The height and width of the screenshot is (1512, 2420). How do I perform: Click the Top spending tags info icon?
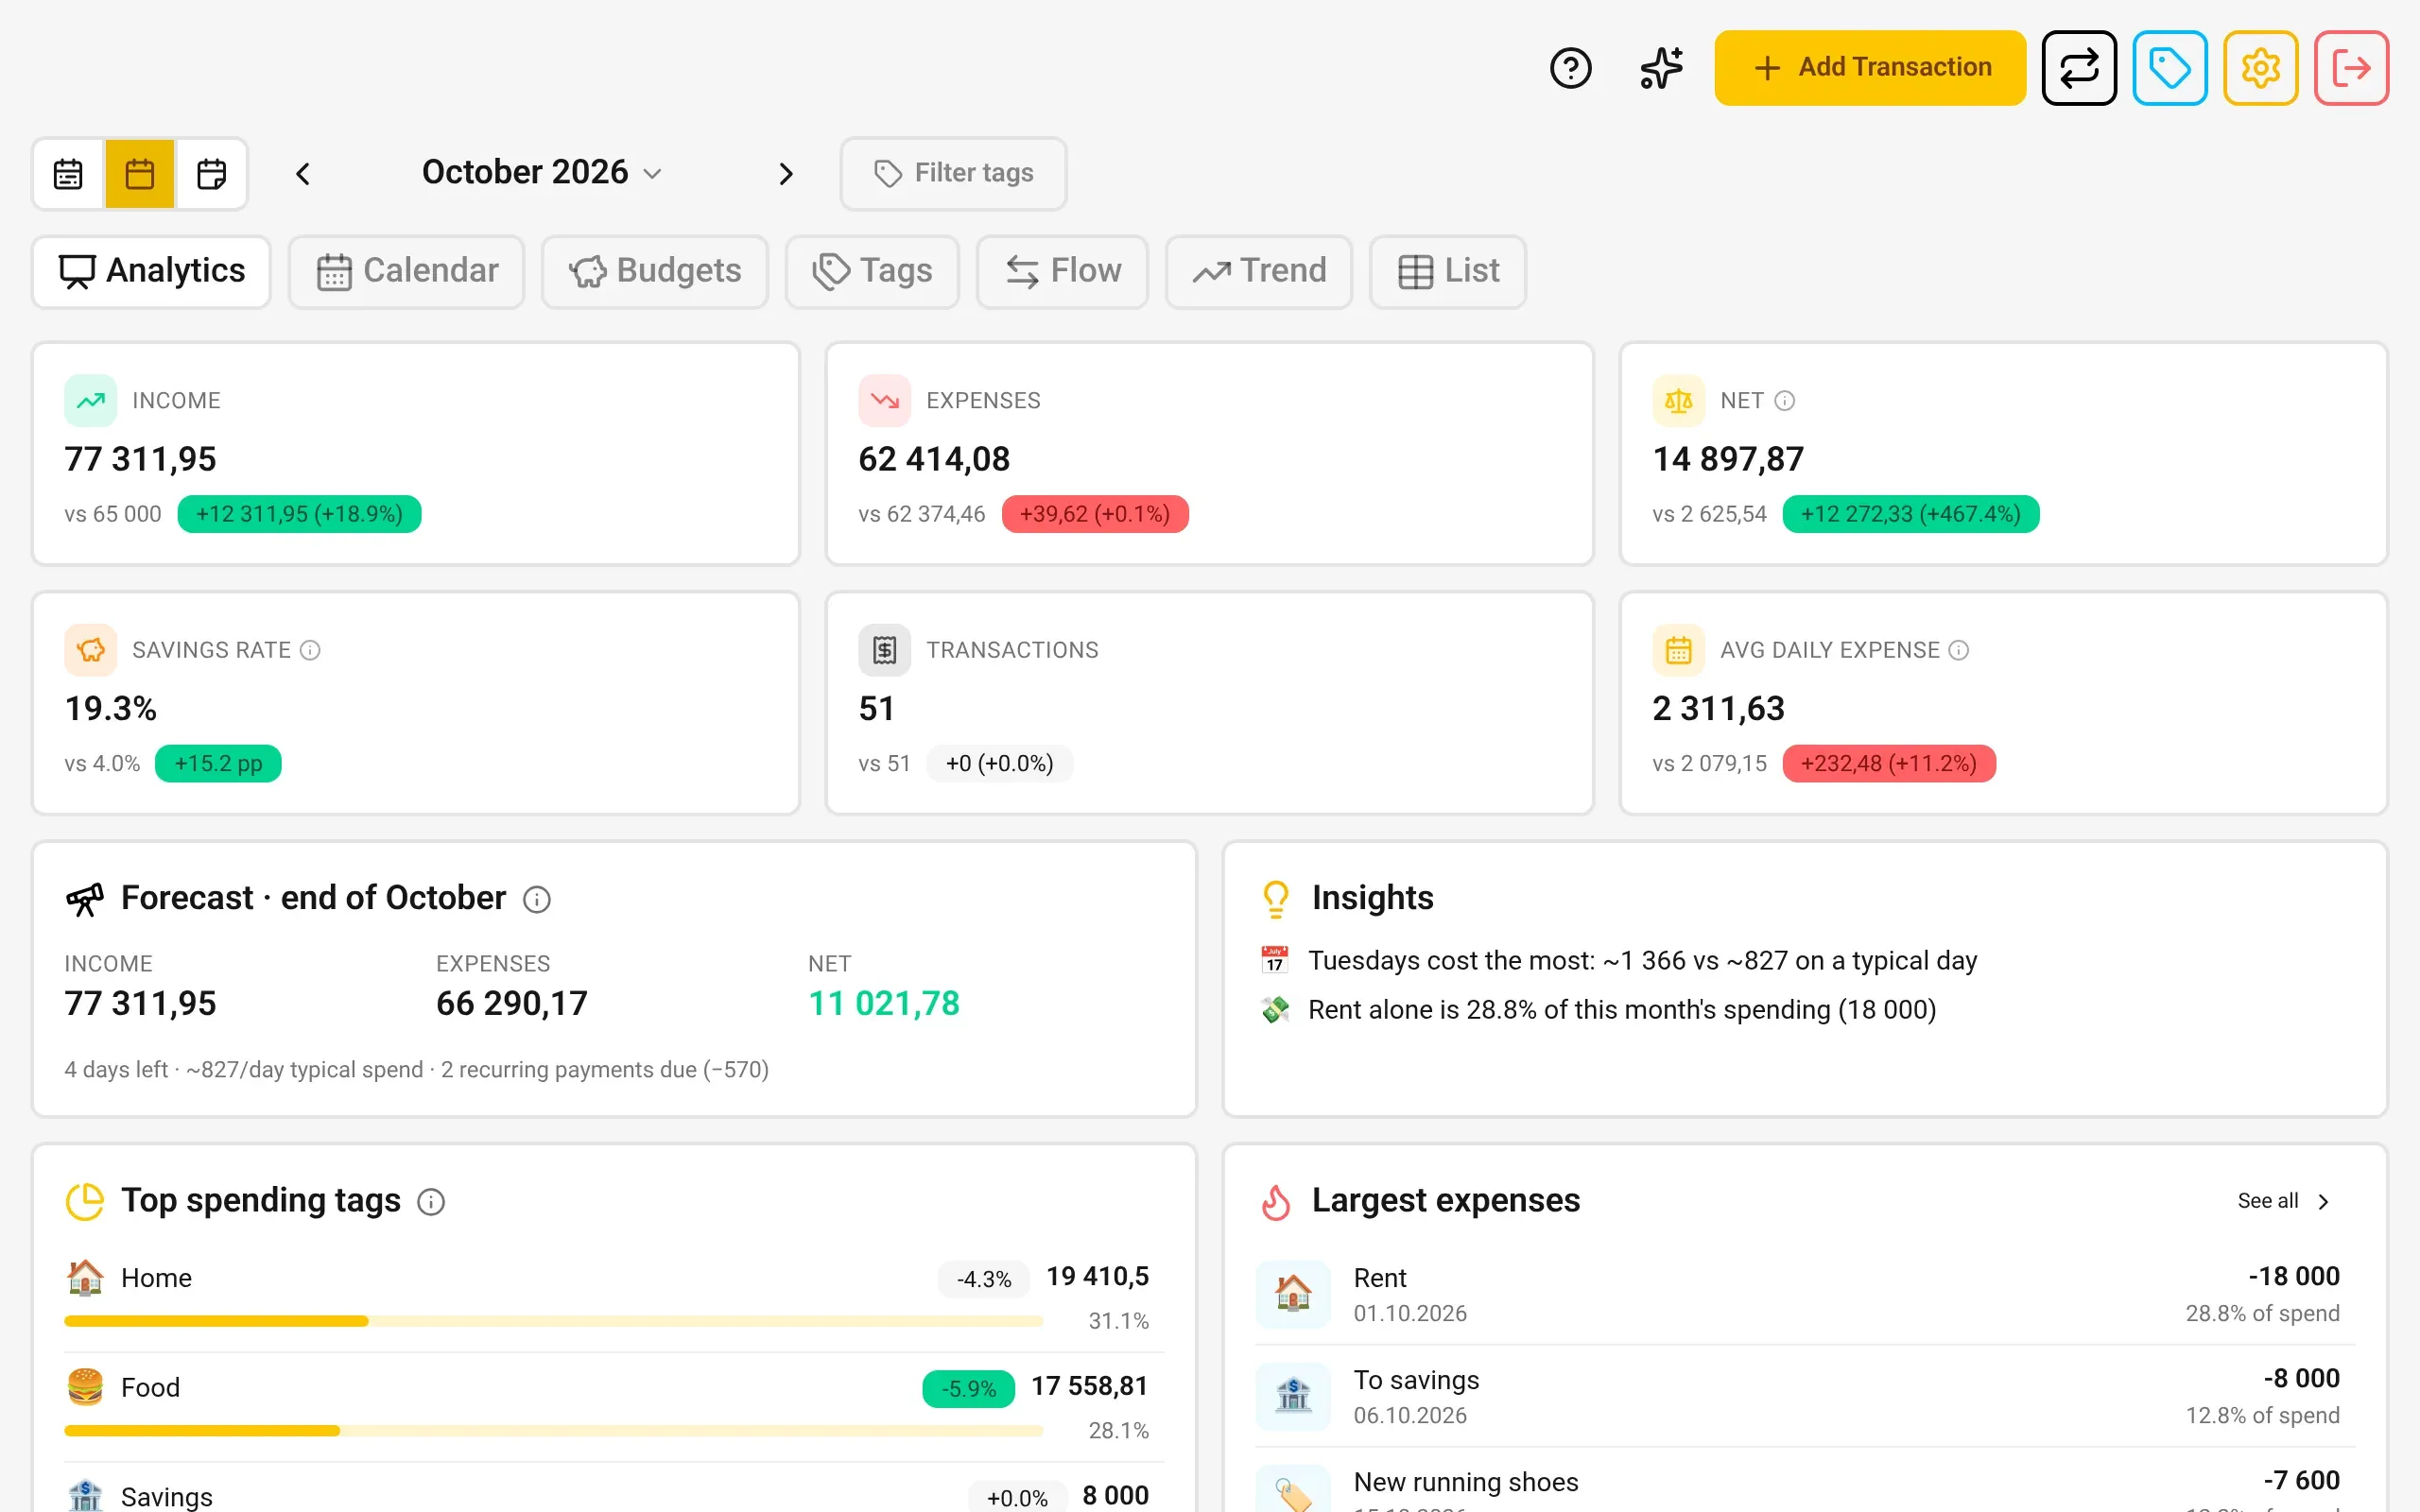(x=431, y=1202)
